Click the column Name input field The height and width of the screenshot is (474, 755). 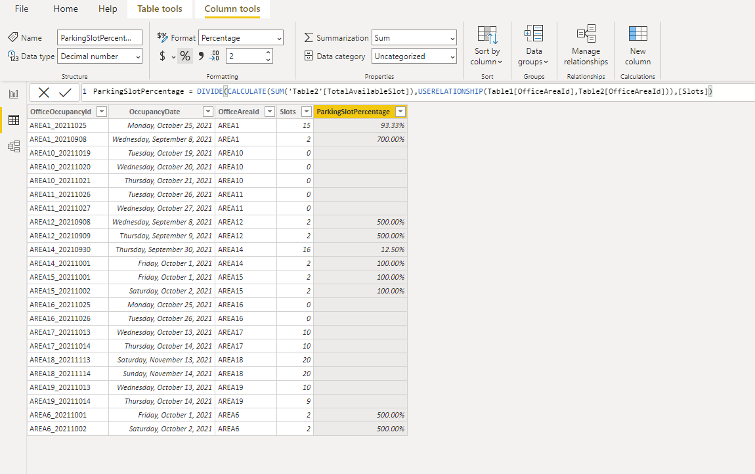[100, 37]
